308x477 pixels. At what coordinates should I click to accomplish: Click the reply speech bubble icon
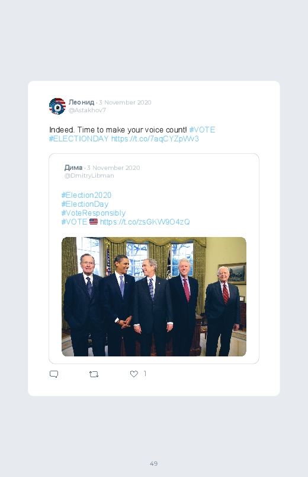[x=54, y=374]
